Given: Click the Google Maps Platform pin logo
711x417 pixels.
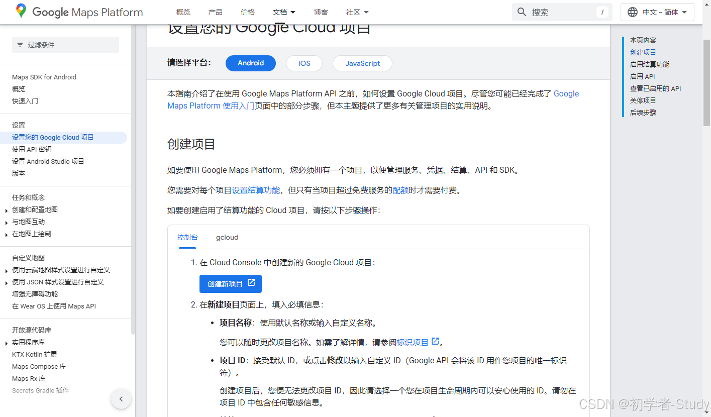Looking at the screenshot, I should (x=21, y=11).
